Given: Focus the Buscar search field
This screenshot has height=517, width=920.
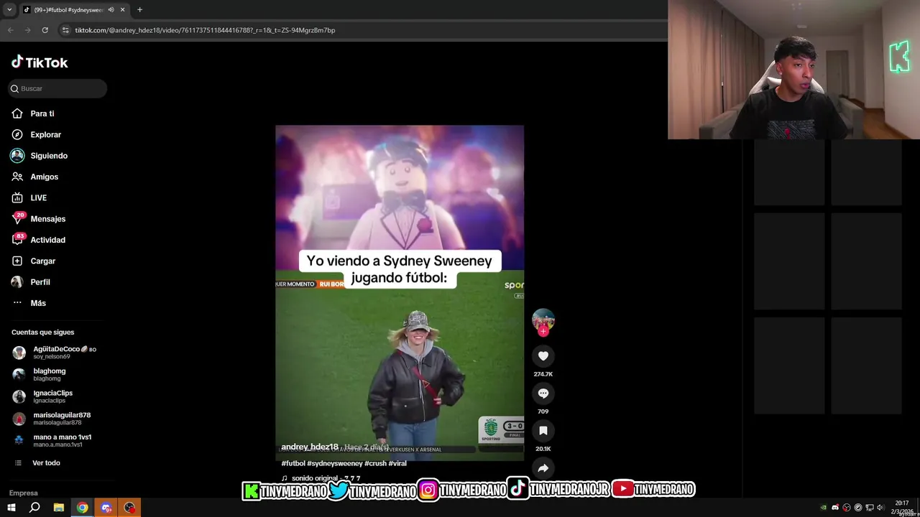Looking at the screenshot, I should 57,88.
